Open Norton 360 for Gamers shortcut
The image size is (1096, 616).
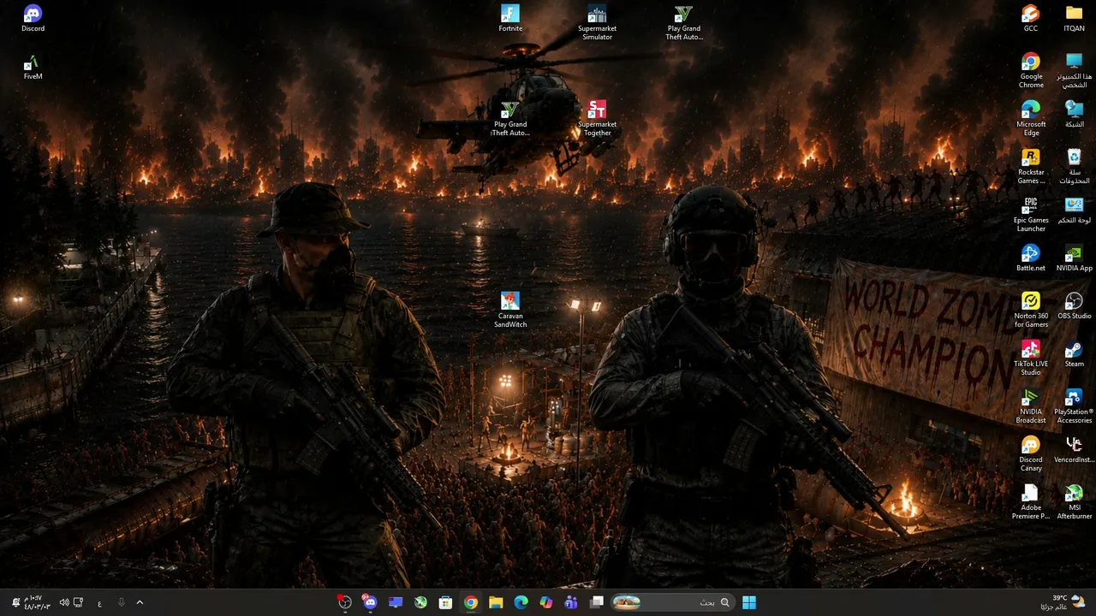click(1031, 311)
